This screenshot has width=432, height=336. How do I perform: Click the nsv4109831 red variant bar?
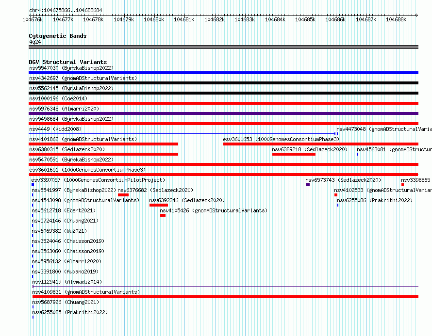click(x=225, y=297)
